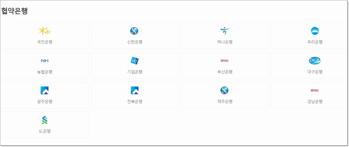Select the 경남은행 label
The height and width of the screenshot is (147, 349).
coord(315,101)
